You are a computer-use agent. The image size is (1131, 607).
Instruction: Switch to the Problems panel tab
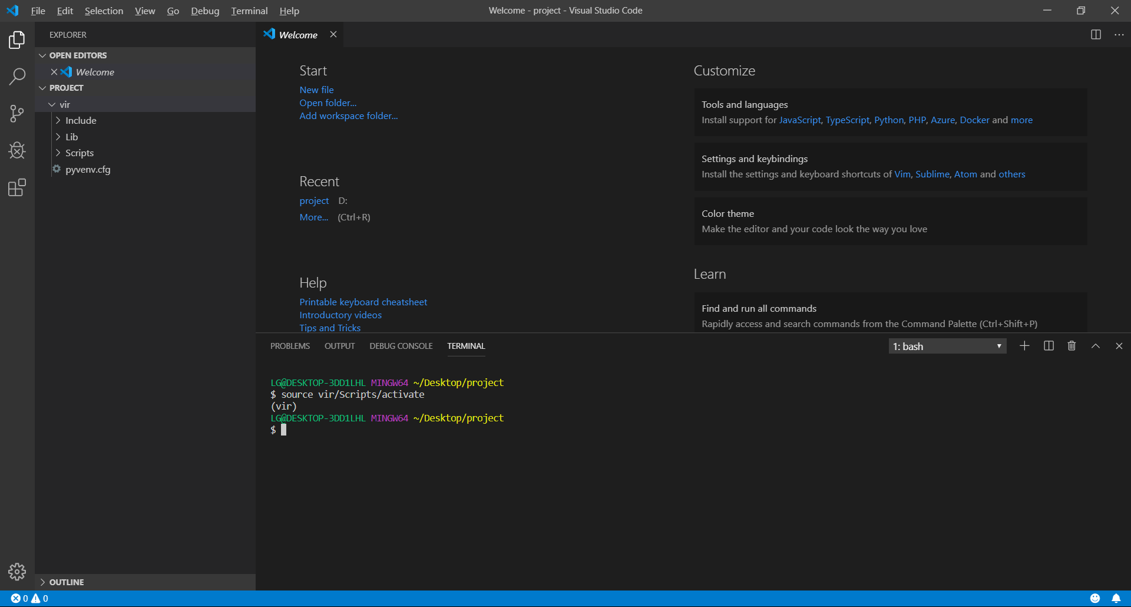tap(290, 346)
